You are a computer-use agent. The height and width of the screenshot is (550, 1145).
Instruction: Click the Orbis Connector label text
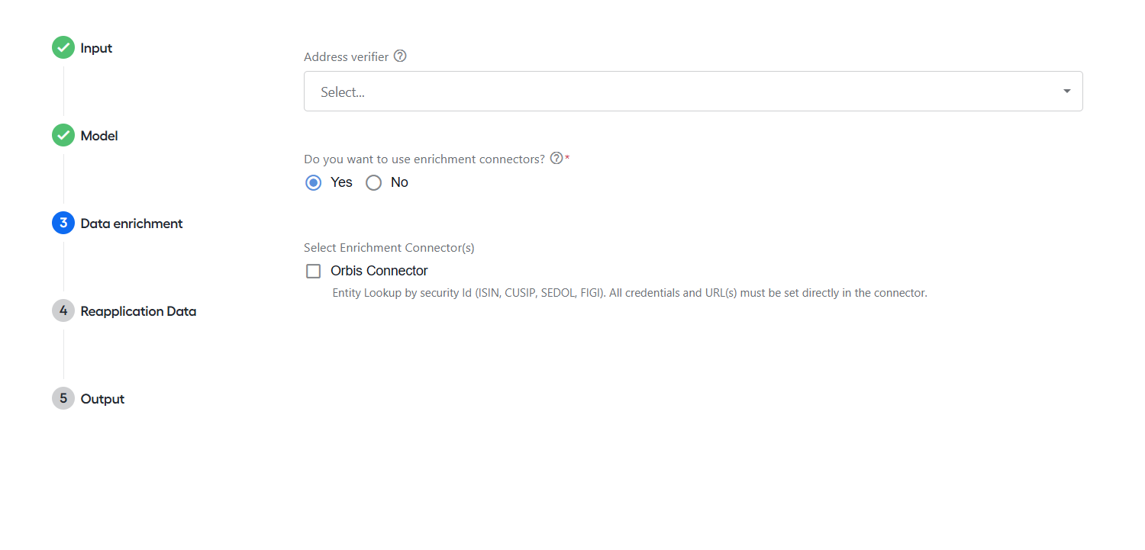click(x=379, y=271)
